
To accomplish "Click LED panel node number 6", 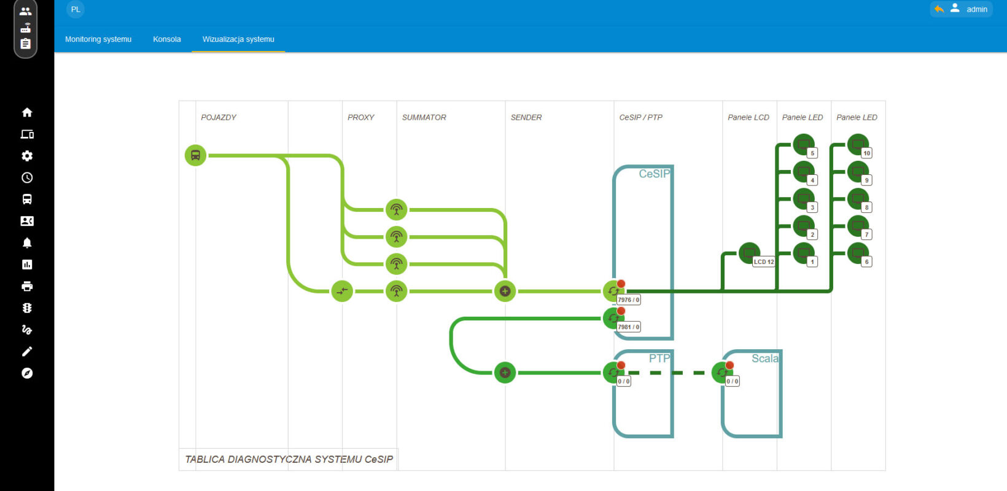I will (858, 253).
